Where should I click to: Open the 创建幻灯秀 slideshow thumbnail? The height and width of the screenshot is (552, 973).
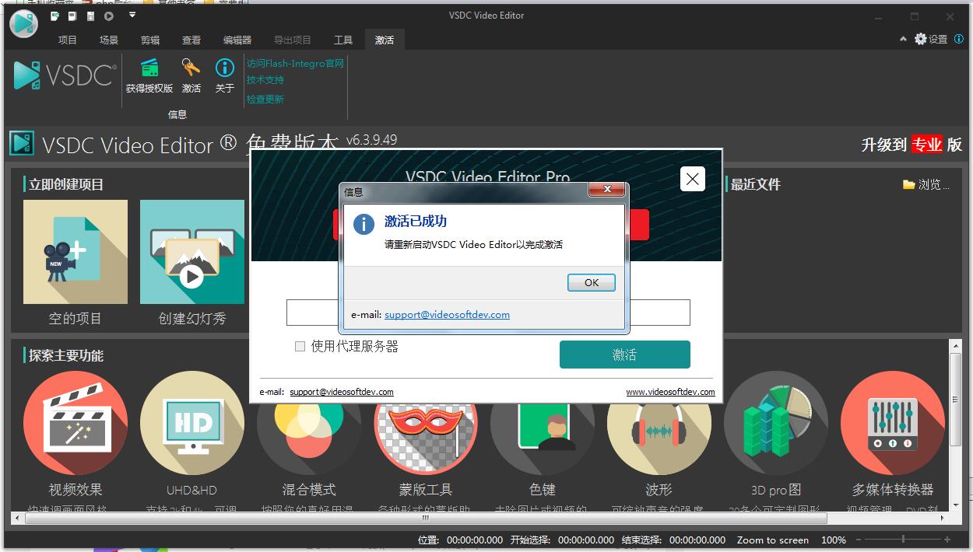tap(191, 252)
